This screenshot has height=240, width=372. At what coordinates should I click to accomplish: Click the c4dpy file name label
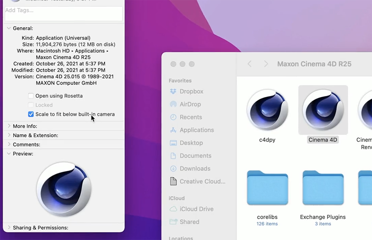click(x=267, y=140)
